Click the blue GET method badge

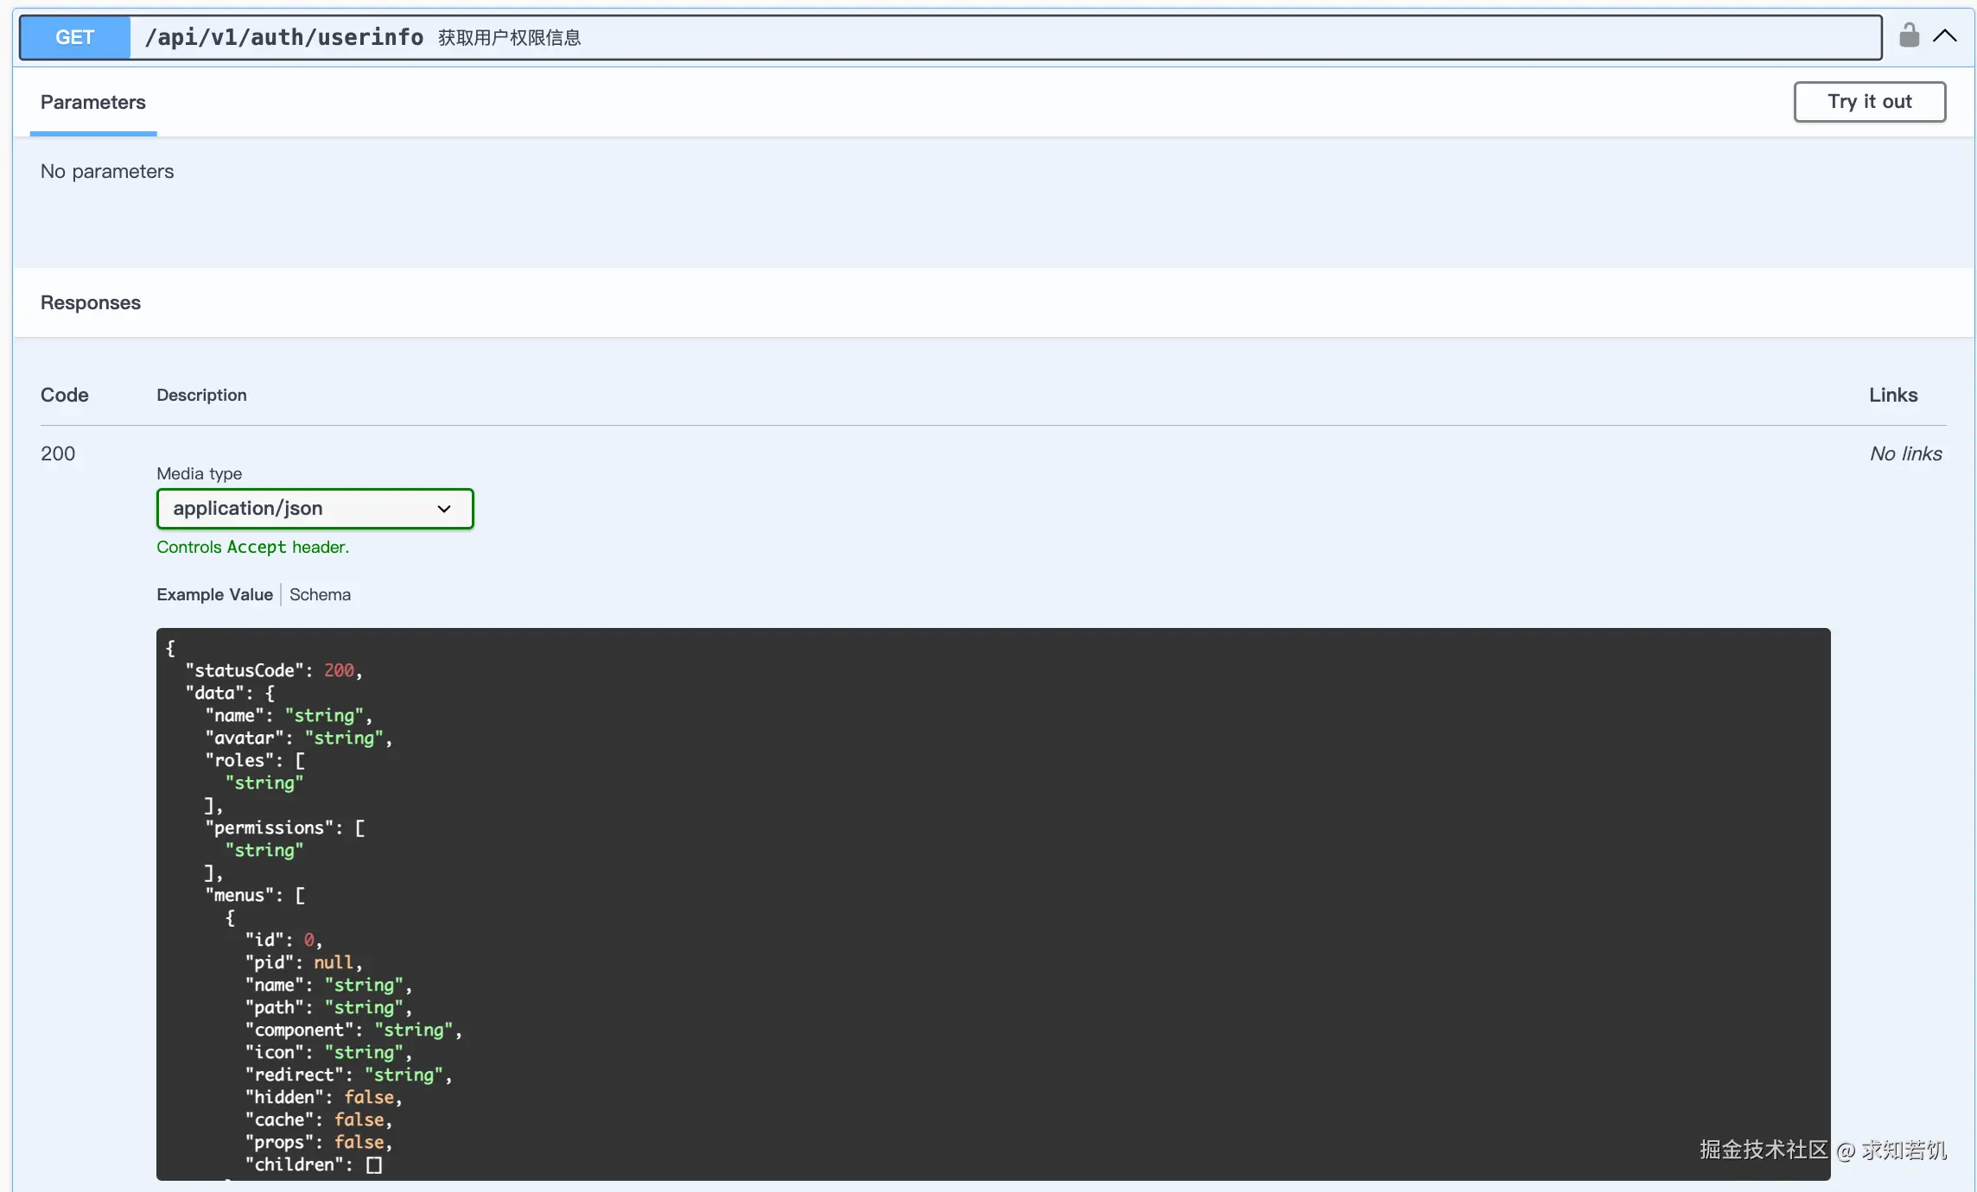[75, 37]
